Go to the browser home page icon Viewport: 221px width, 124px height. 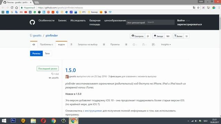pos(17,8)
